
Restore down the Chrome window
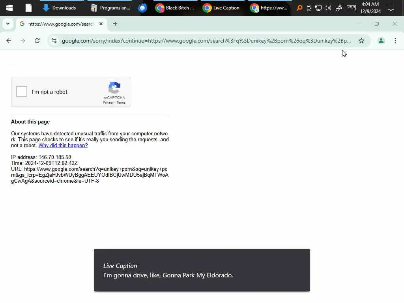tap(376, 24)
